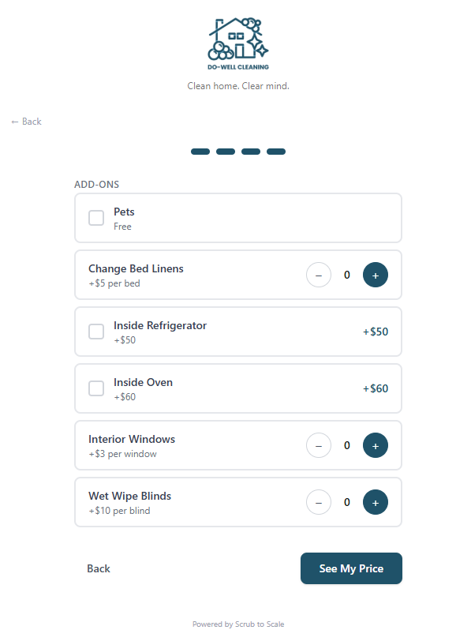Viewport: 471px width, 641px height.
Task: Click the Back link at top left
Action: [x=26, y=121]
